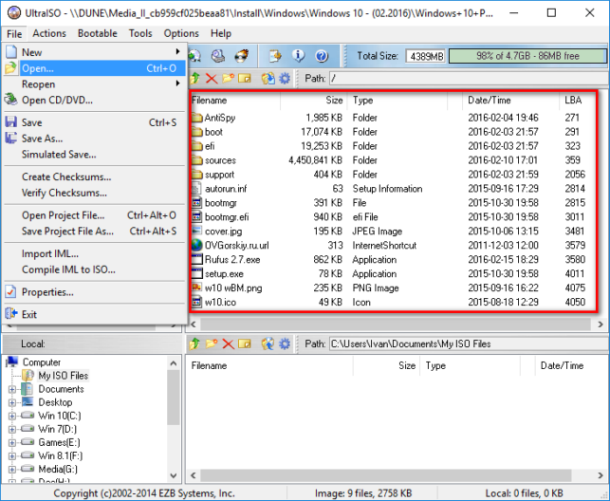Open the Bootable menu
Screen dimensions: 610x501
point(98,33)
